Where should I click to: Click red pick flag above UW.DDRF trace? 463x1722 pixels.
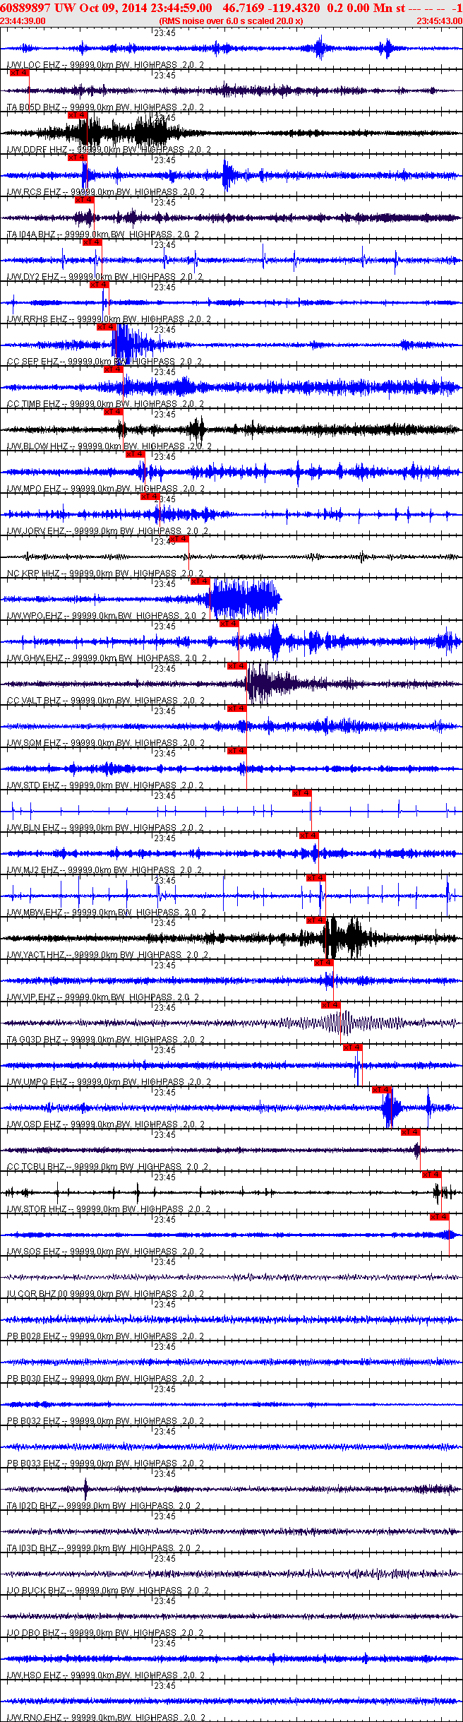pyautogui.click(x=78, y=115)
